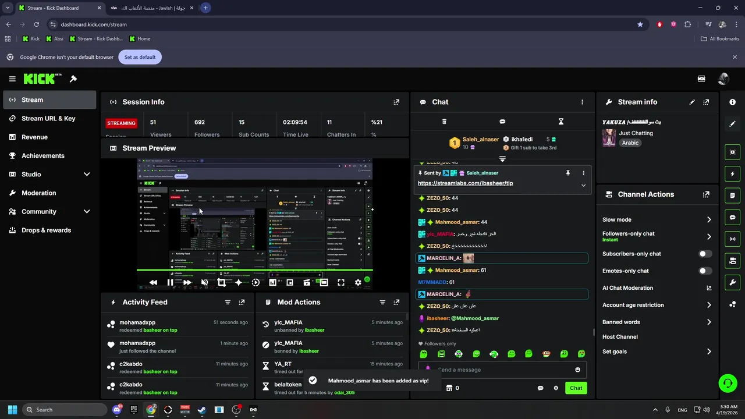Open Windows Start menu
Image resolution: width=745 pixels, height=419 pixels.
point(12,410)
